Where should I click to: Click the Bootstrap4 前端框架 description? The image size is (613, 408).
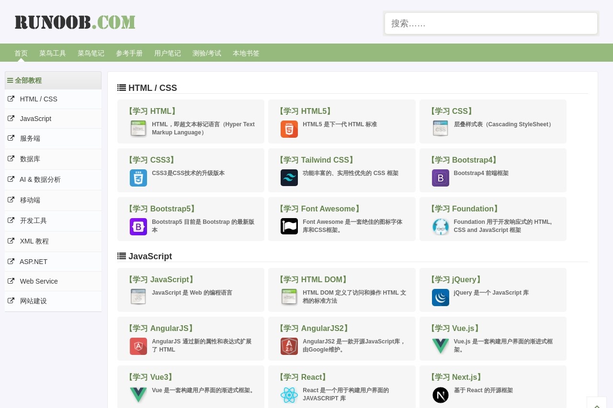coord(481,173)
